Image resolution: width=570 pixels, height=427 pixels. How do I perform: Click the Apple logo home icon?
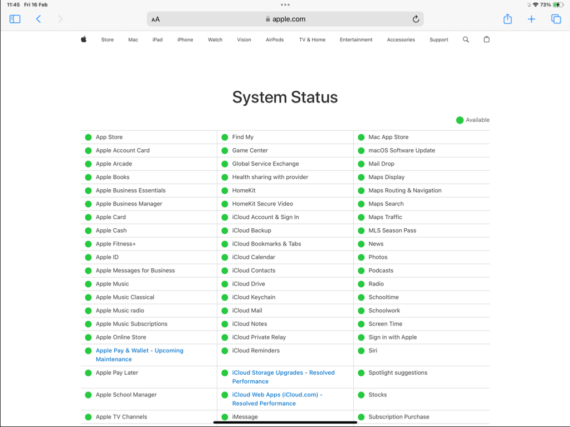tap(84, 39)
